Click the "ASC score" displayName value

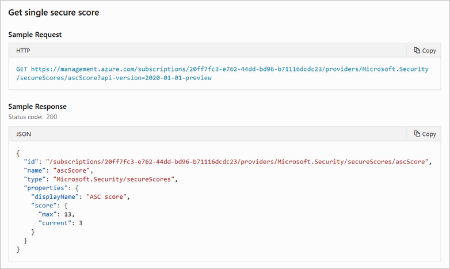point(109,197)
